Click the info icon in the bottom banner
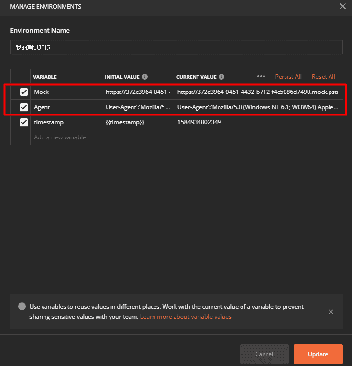 point(22,307)
